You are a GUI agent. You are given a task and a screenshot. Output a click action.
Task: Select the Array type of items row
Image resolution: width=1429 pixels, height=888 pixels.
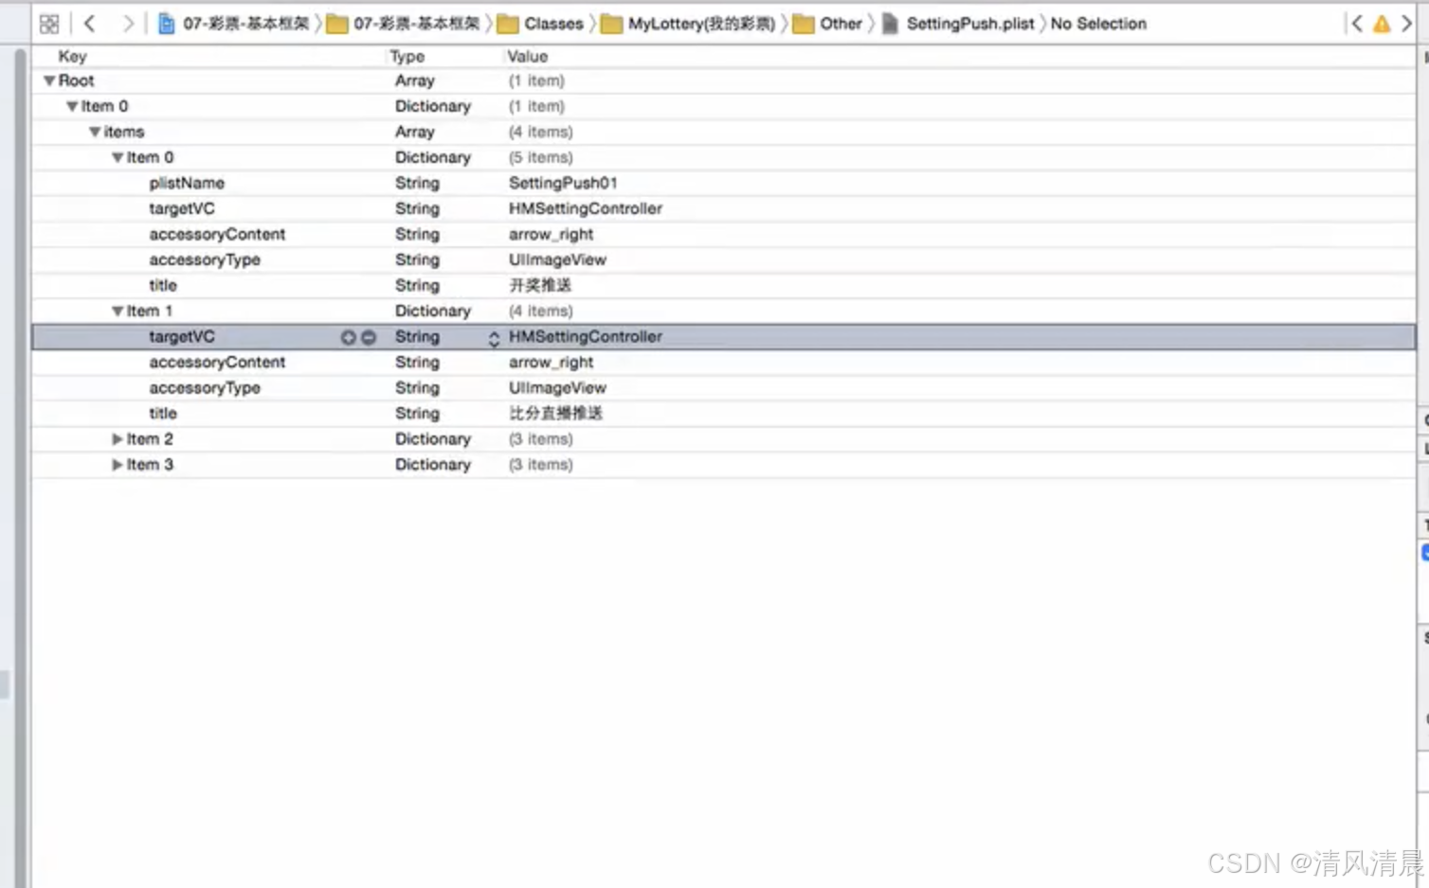[415, 133]
